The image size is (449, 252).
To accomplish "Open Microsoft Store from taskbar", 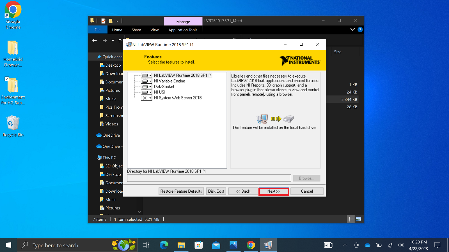I will coord(198,245).
